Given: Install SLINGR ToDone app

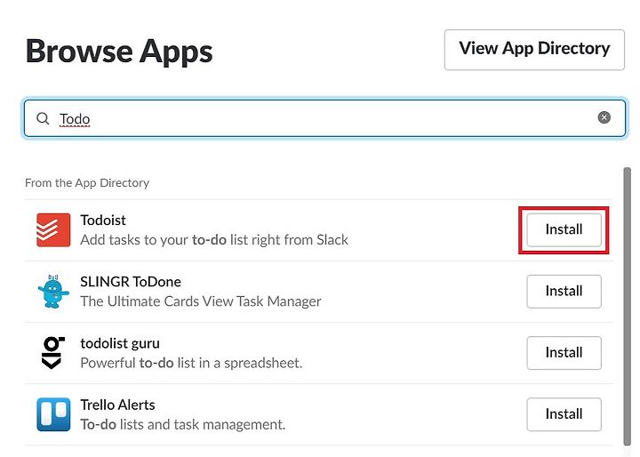Looking at the screenshot, I should point(564,292).
